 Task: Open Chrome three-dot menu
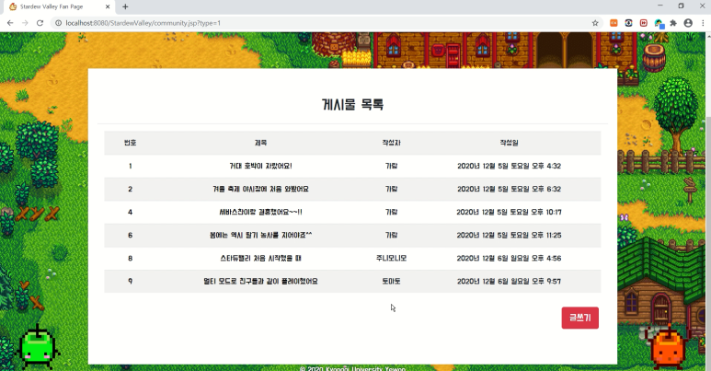[x=703, y=23]
